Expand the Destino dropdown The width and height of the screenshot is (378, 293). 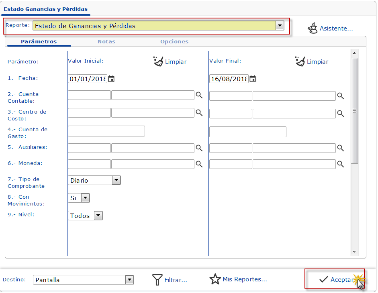tap(129, 280)
